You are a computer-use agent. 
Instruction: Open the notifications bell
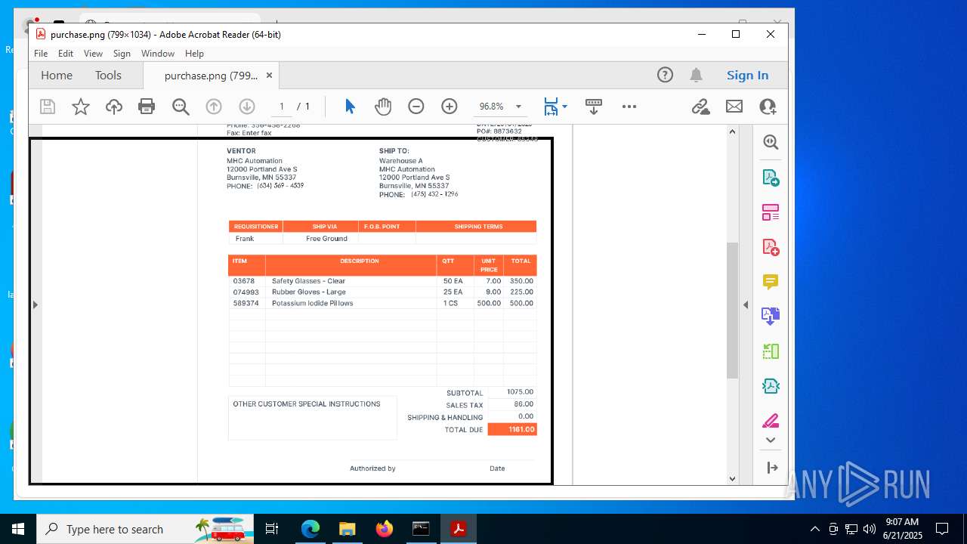pos(696,75)
